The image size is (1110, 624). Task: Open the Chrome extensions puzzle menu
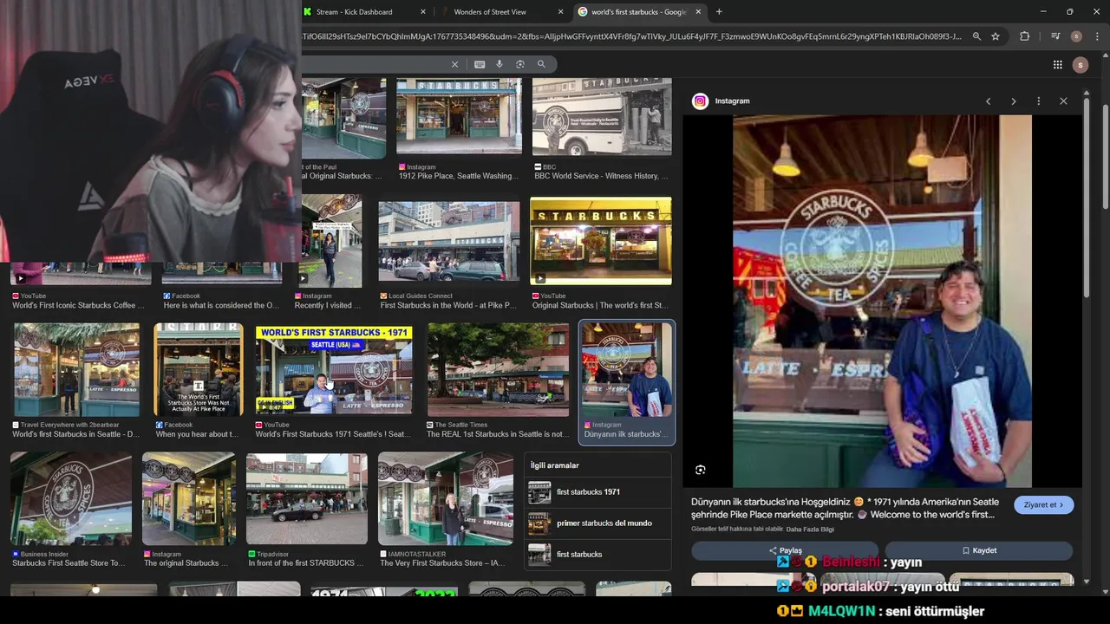pyautogui.click(x=1025, y=36)
